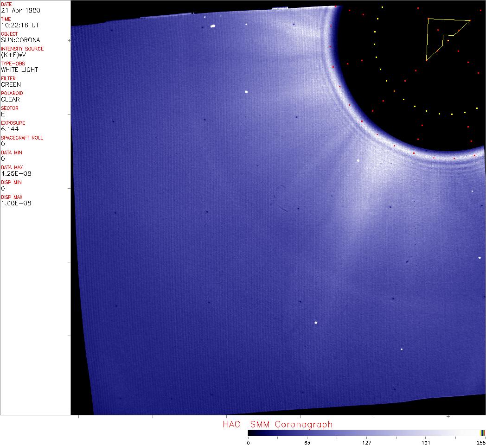Click the DISP MAX value 1.00E-08
This screenshot has height=445, width=486.
click(x=16, y=203)
